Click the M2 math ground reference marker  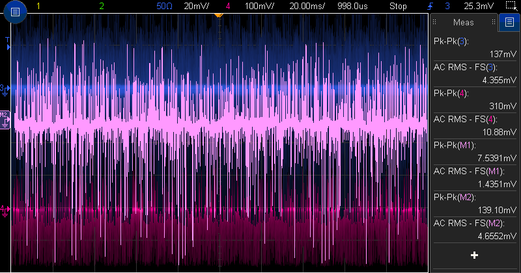pyautogui.click(x=5, y=120)
